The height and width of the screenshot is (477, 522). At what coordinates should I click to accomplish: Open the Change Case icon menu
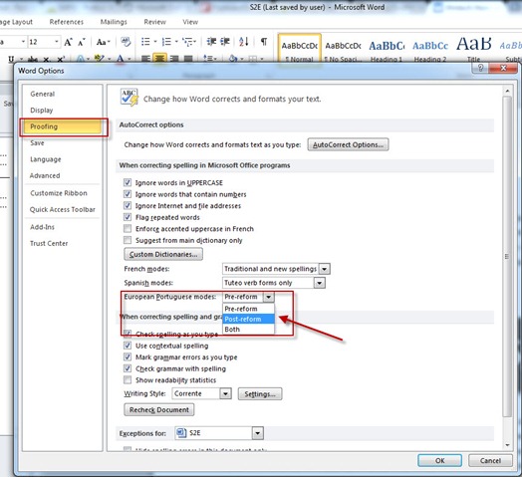pos(103,42)
